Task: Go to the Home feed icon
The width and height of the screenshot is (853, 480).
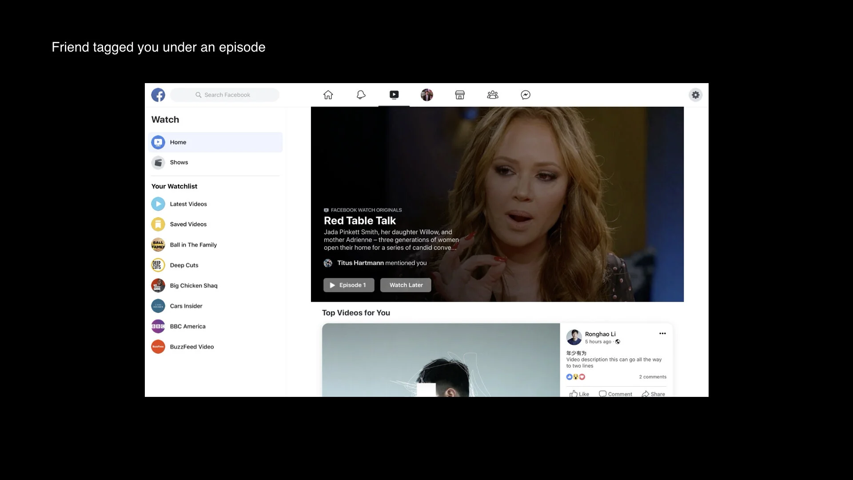Action: coord(328,95)
